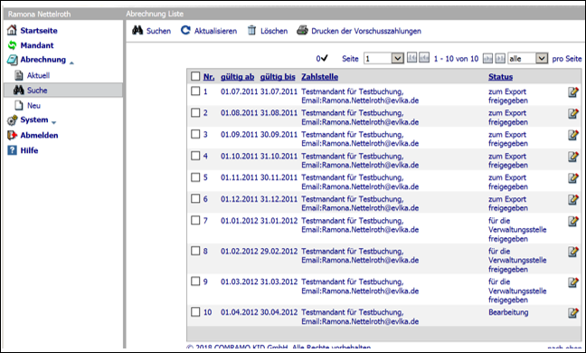
Task: Sort table by Nr. column header
Action: click(209, 77)
